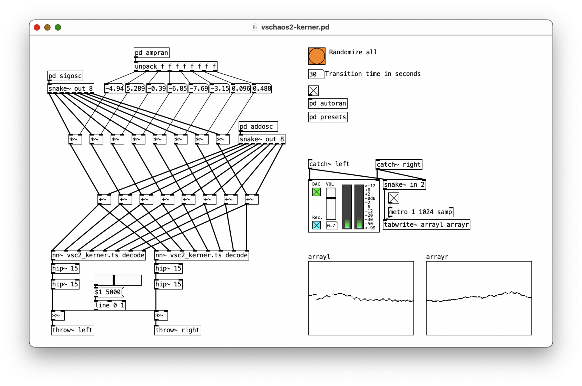582x386 pixels.
Task: Open the pd presets subpatch
Action: (x=328, y=117)
